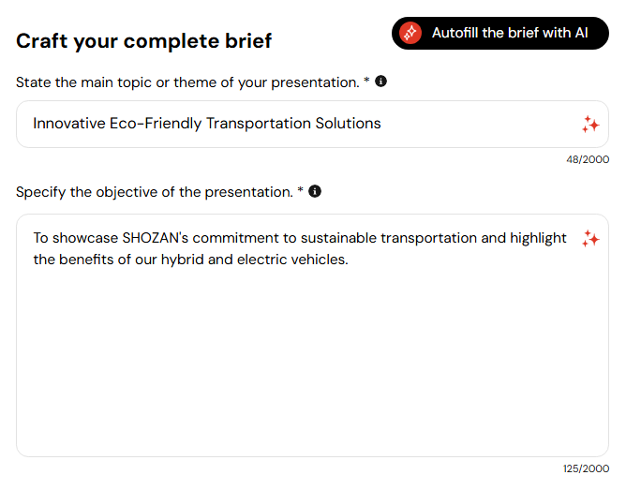Place cursor after "electric vehicles." in objective
The image size is (626, 490).
[350, 260]
